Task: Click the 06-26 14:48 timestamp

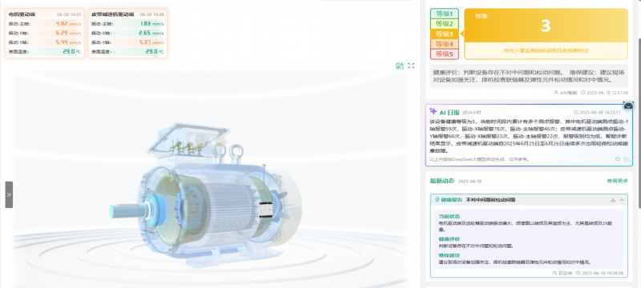Action: point(152,14)
